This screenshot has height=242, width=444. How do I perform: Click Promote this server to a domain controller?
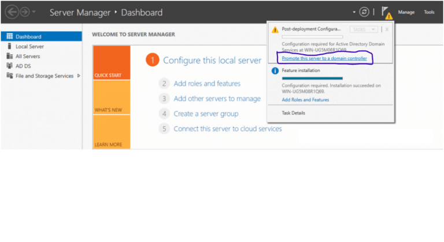tap(324, 58)
